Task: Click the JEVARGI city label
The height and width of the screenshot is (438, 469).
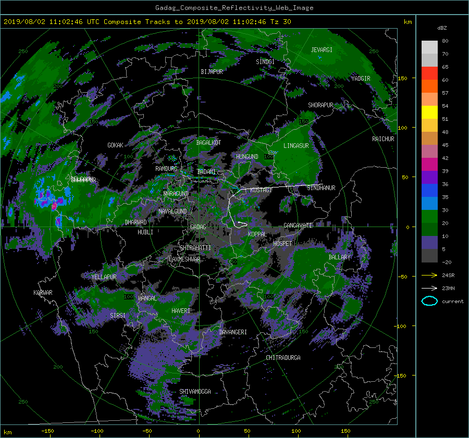Action: point(322,50)
